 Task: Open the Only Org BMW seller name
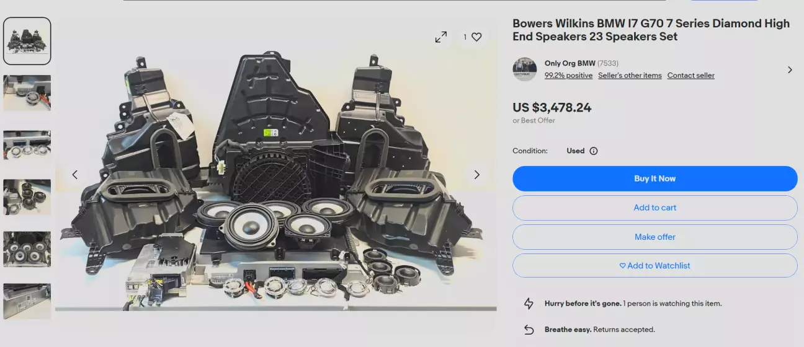point(569,63)
